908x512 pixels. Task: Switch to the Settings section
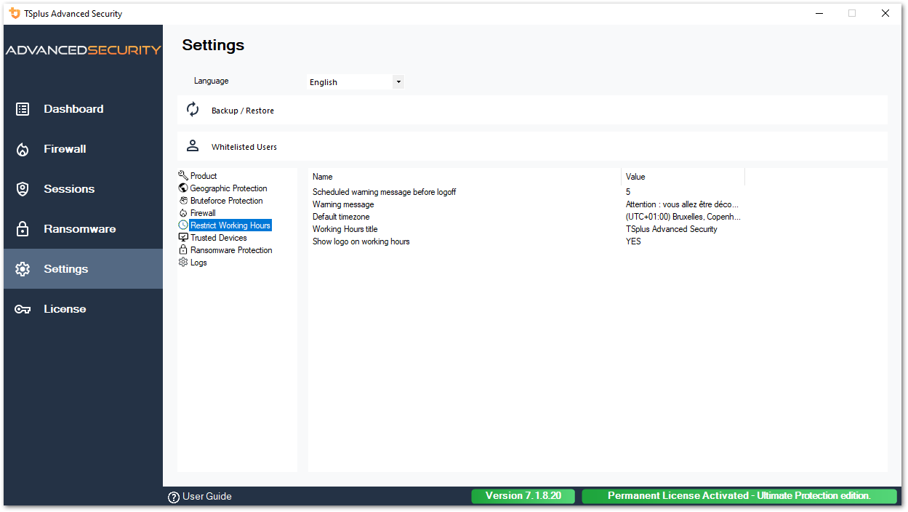pyautogui.click(x=66, y=268)
